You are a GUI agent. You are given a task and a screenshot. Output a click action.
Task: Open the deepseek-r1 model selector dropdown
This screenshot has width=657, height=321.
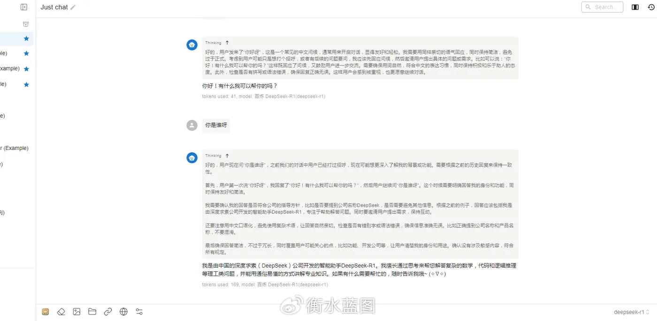pos(632,312)
